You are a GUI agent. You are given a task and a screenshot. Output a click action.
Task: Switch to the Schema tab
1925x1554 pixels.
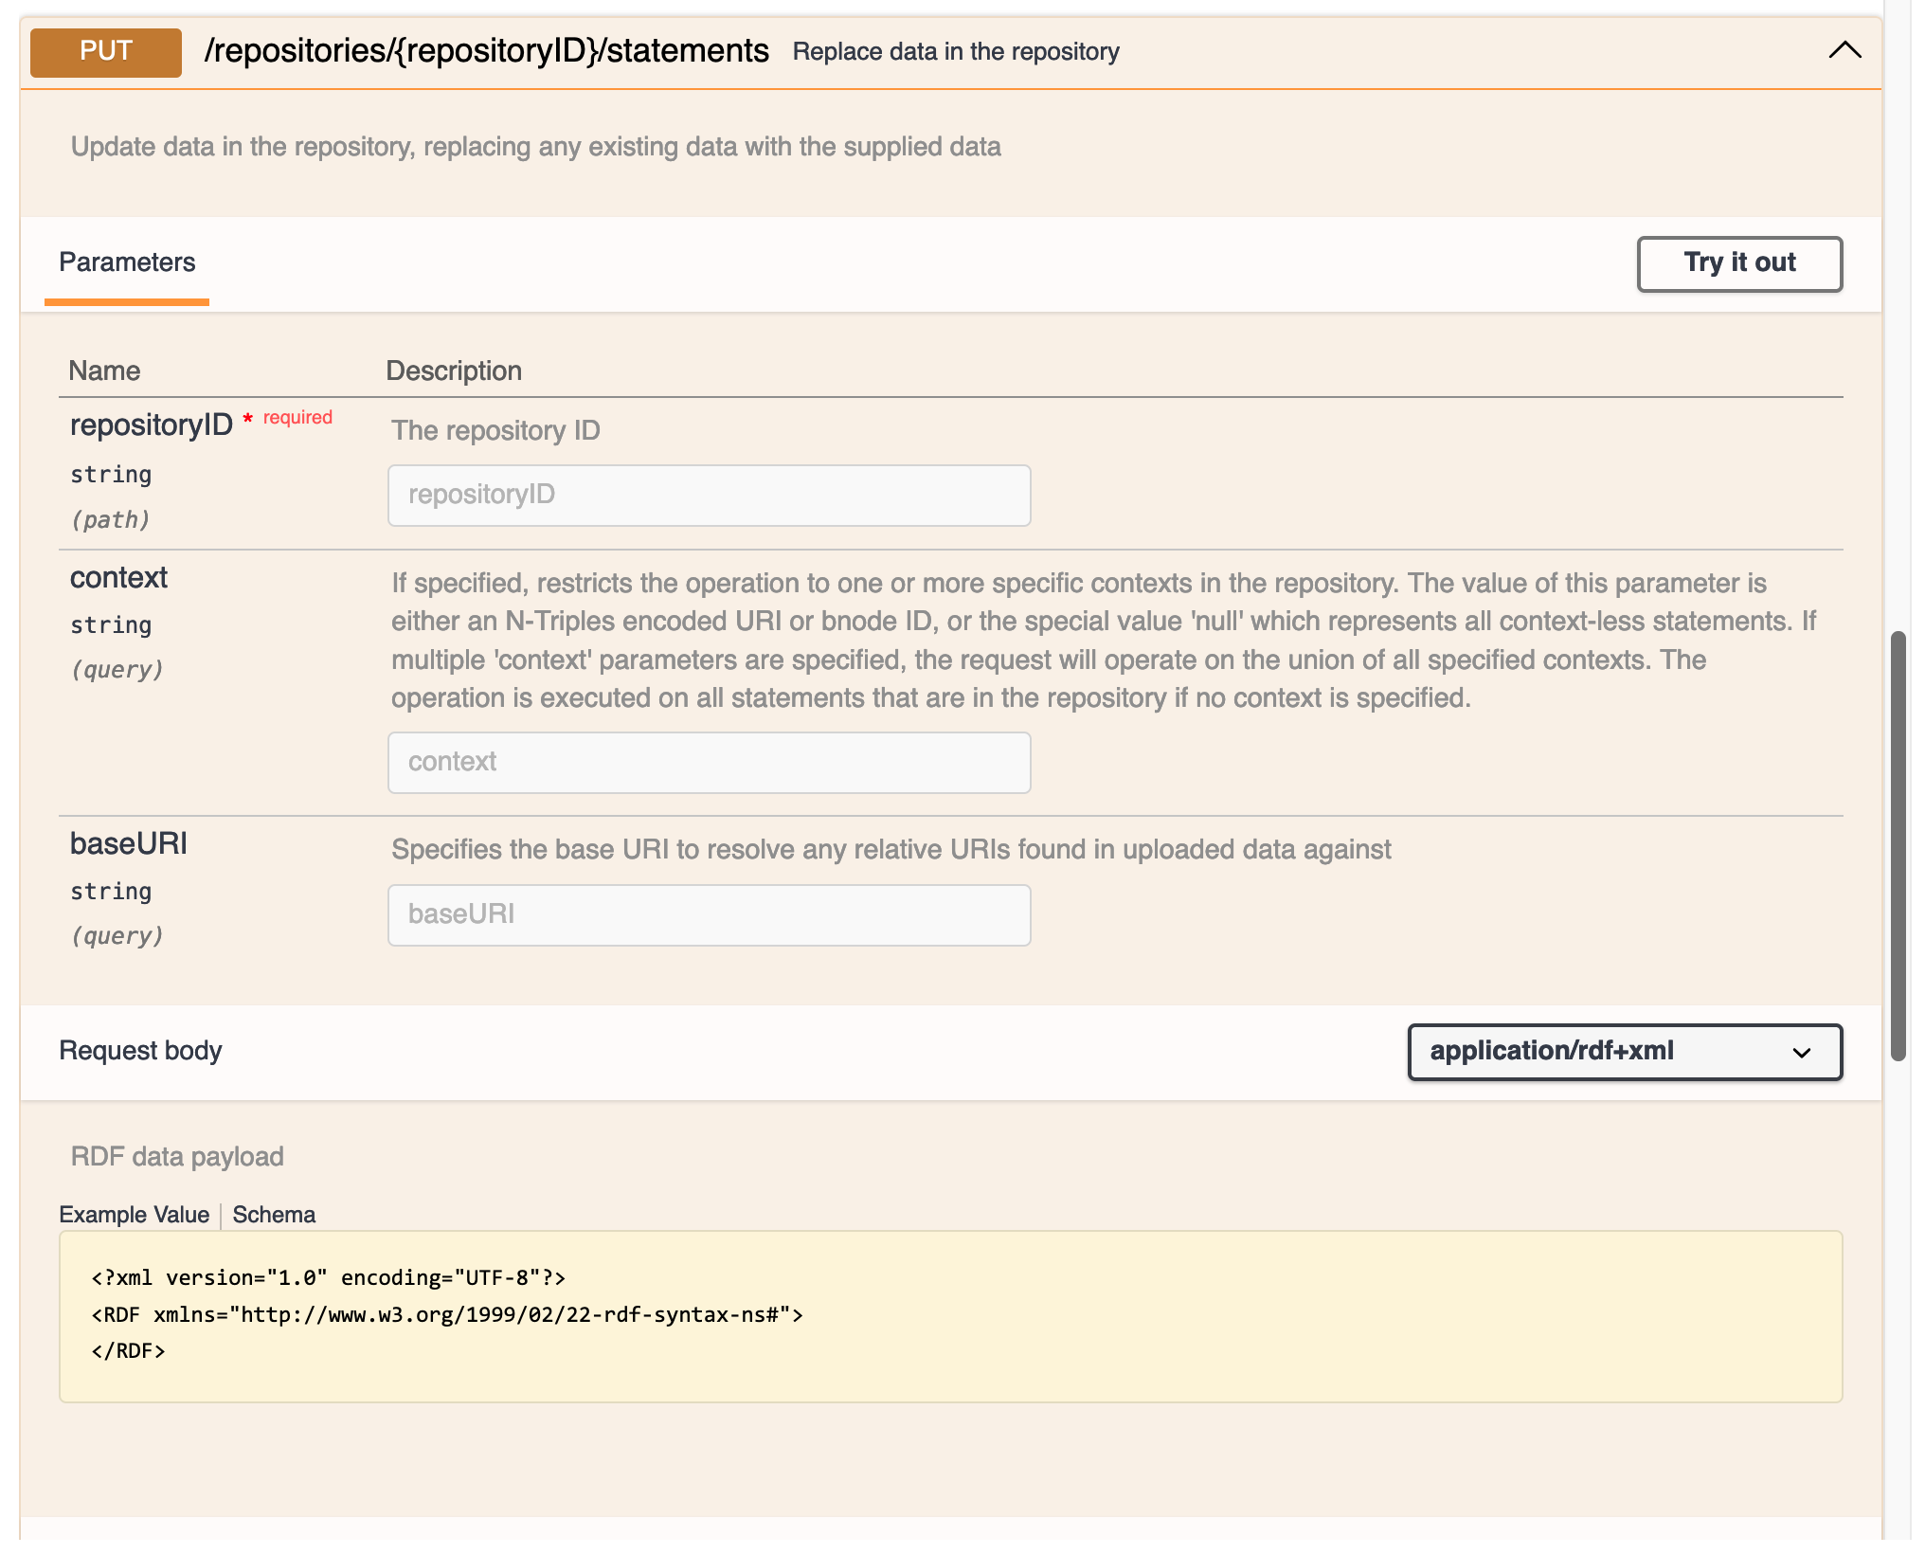click(274, 1215)
